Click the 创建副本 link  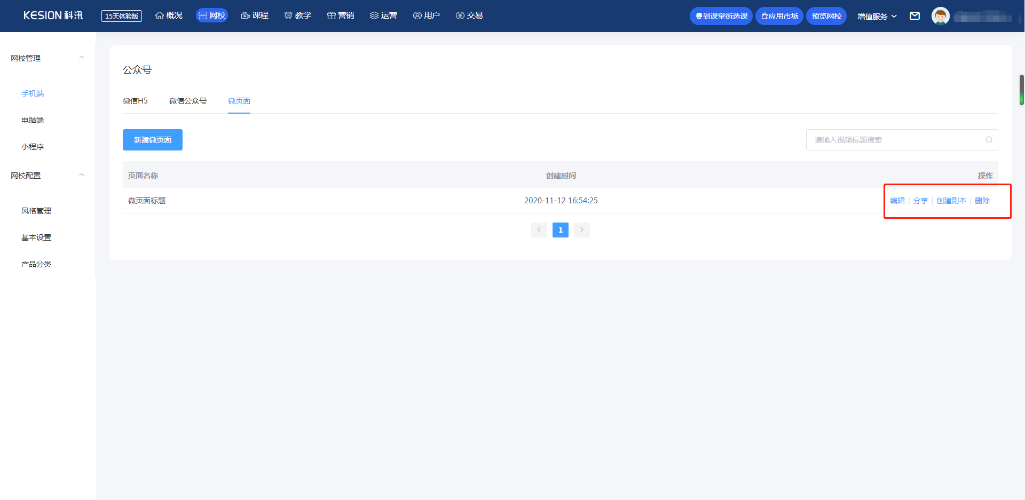coord(951,201)
